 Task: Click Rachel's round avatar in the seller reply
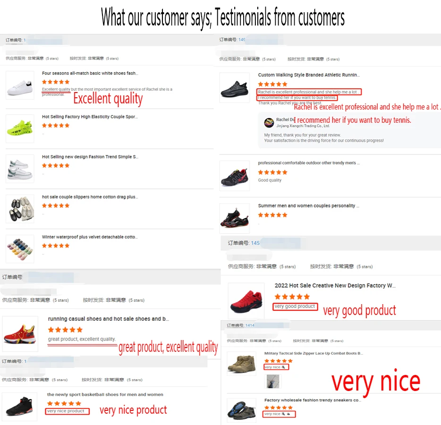click(x=269, y=123)
